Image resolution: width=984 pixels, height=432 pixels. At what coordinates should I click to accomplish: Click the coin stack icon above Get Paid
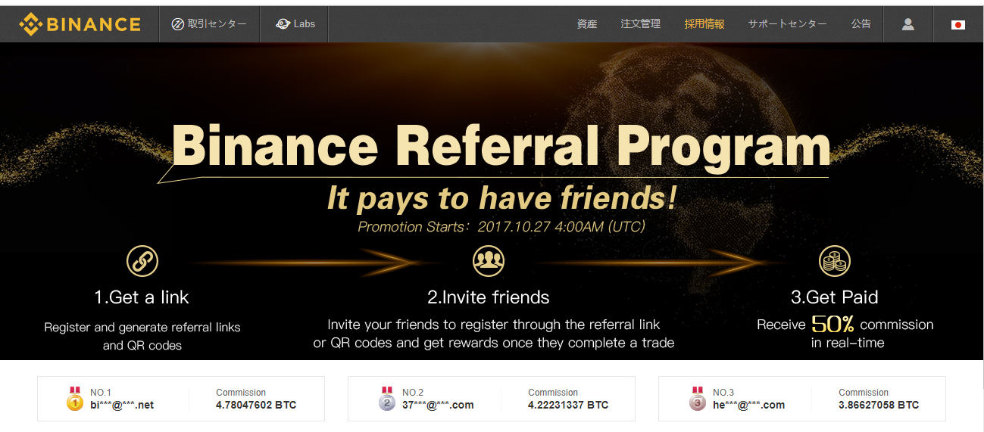click(834, 261)
